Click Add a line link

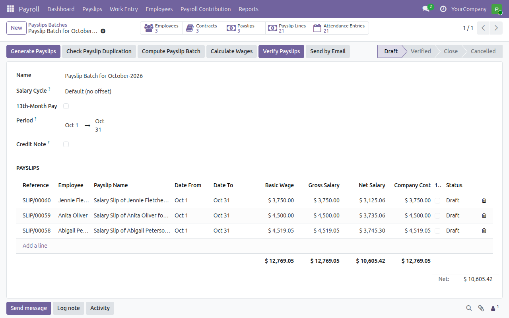35,246
